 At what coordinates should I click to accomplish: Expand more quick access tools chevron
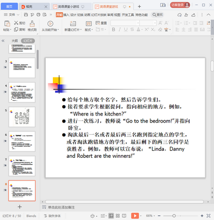[x=51, y=15]
